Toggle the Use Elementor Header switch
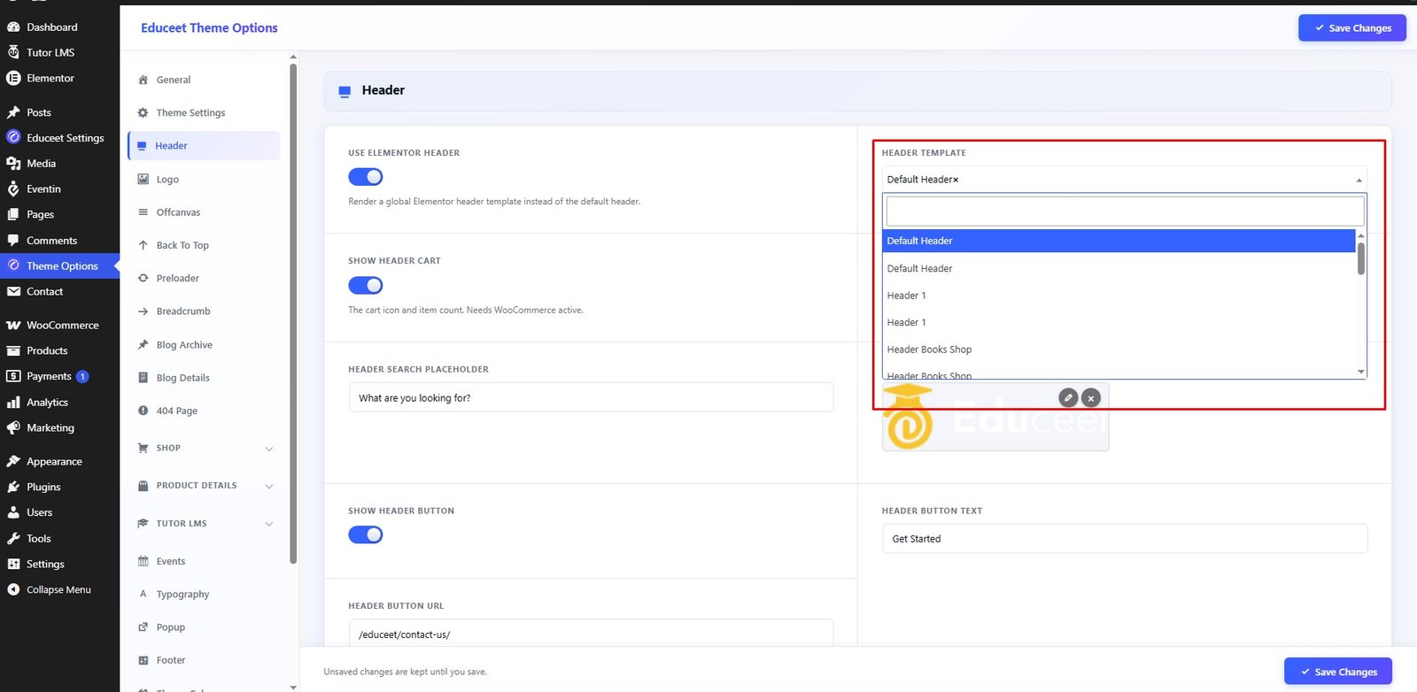The width and height of the screenshot is (1417, 692). (x=366, y=177)
